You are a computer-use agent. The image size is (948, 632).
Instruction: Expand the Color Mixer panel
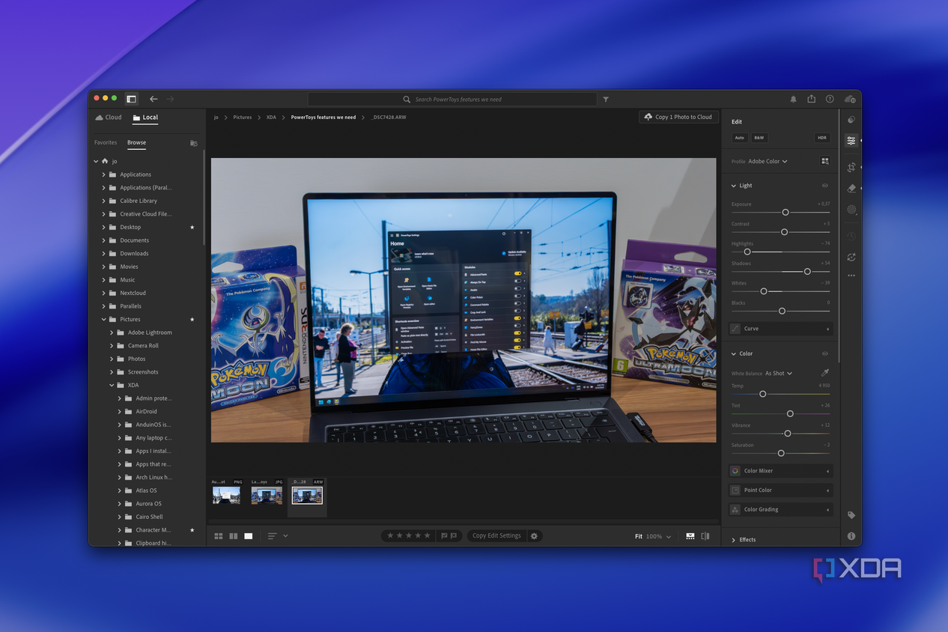coord(780,471)
